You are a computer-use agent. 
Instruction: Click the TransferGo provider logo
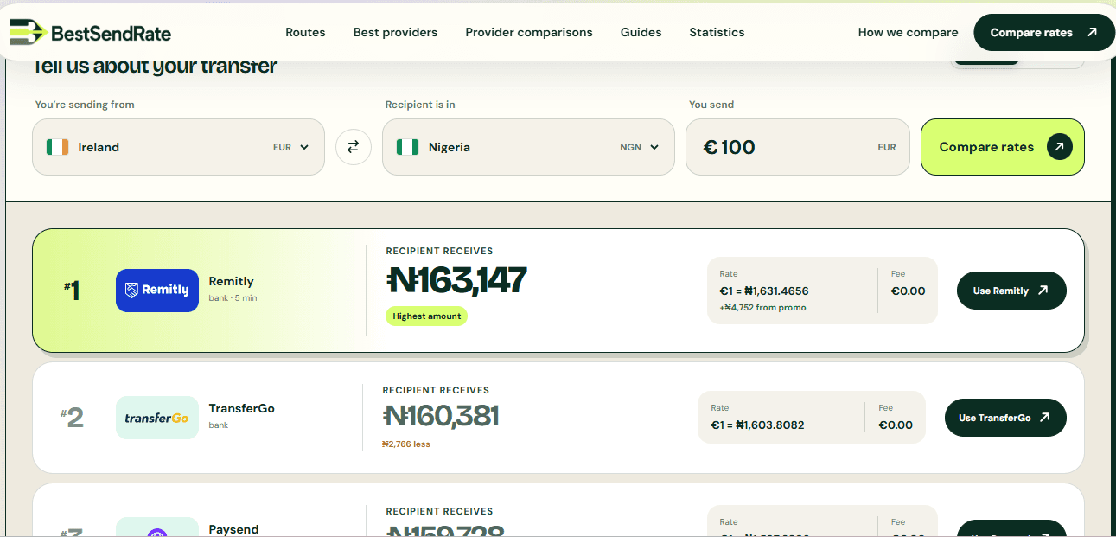point(157,418)
